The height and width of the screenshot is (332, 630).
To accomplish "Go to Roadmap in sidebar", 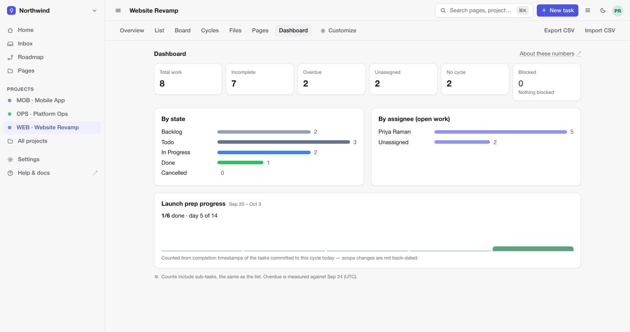I will point(52,57).
